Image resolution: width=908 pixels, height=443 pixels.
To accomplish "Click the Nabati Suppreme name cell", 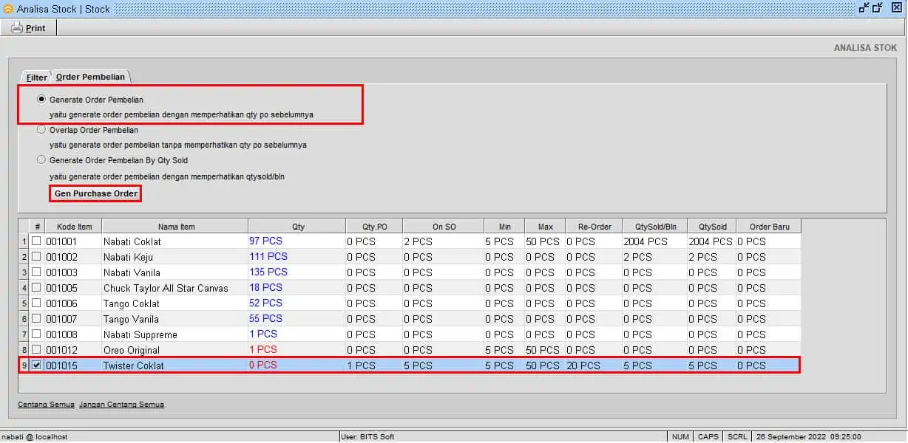I will point(175,334).
